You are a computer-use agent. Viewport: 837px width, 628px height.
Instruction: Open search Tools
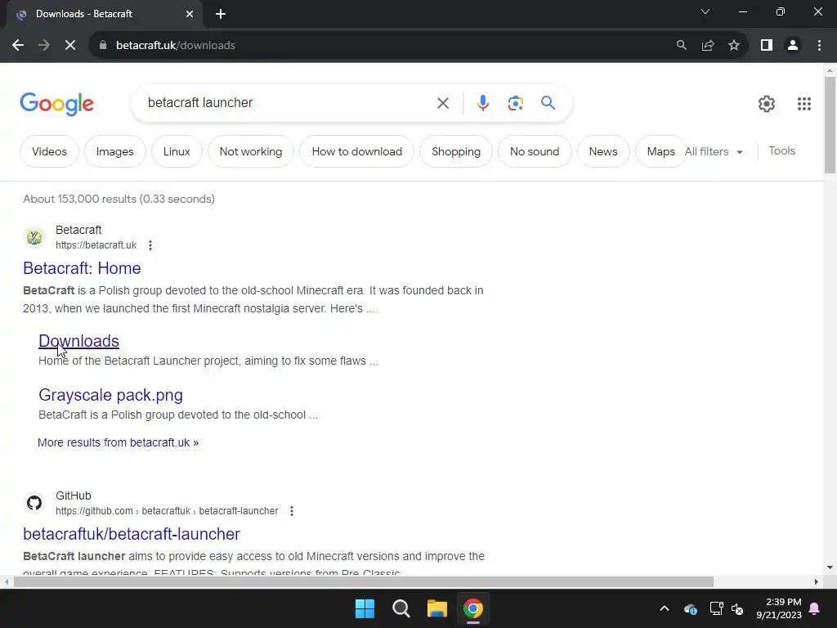point(781,151)
